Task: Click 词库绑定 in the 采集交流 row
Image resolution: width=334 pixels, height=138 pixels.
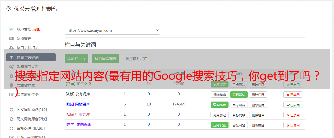Action: coord(220,84)
